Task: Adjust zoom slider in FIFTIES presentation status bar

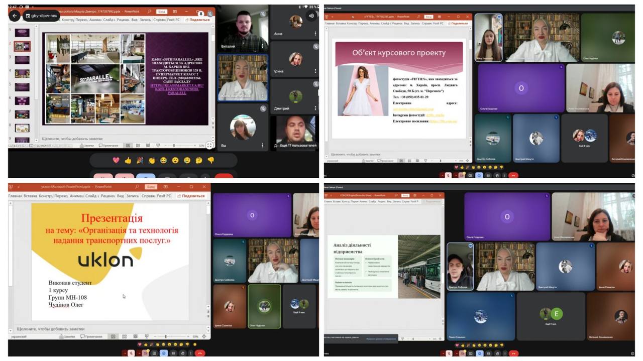Action: [x=441, y=161]
